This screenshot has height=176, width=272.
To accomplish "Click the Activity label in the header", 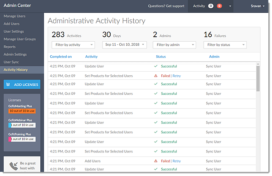I will 199,6.
